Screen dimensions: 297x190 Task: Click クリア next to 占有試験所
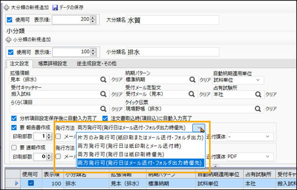(x=271, y=94)
